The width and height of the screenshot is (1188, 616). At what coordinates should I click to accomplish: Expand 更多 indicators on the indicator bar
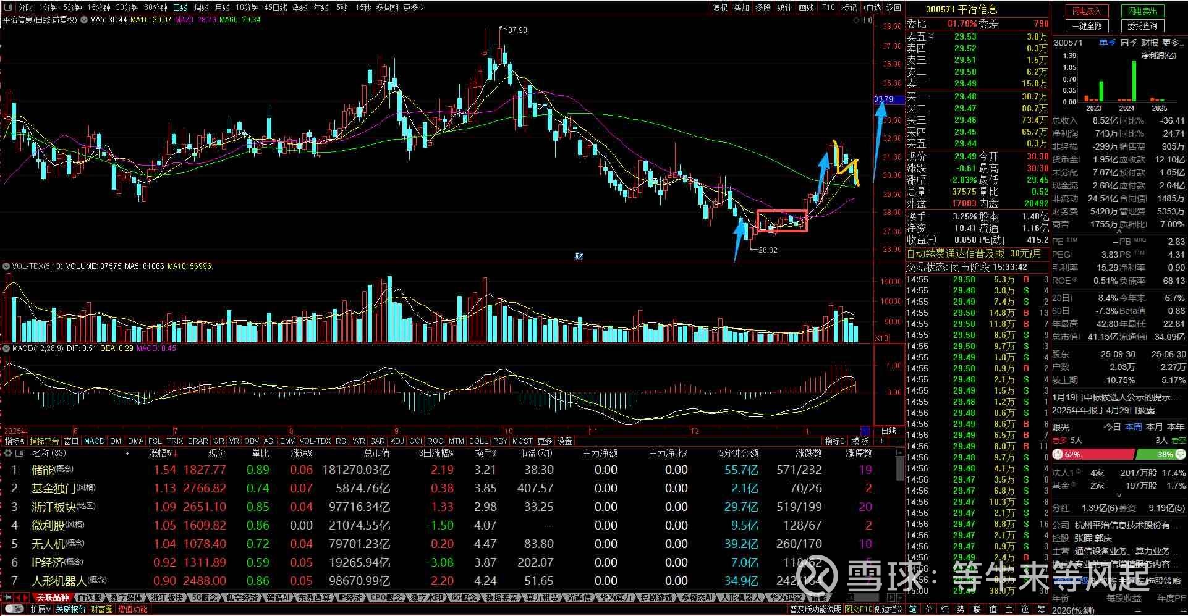tap(545, 441)
